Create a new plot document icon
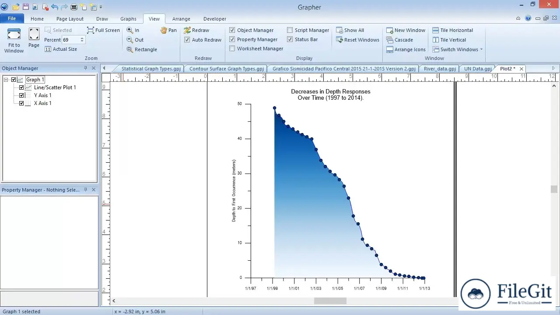This screenshot has height=315, width=560. point(83,7)
